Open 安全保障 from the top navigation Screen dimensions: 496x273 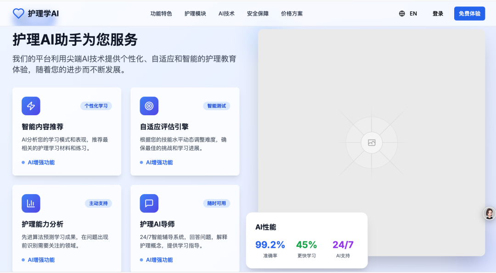(258, 14)
